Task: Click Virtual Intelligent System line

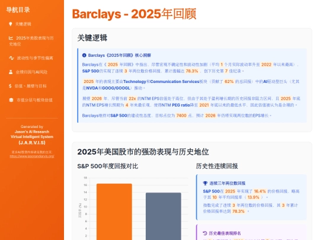Action: click(32, 137)
